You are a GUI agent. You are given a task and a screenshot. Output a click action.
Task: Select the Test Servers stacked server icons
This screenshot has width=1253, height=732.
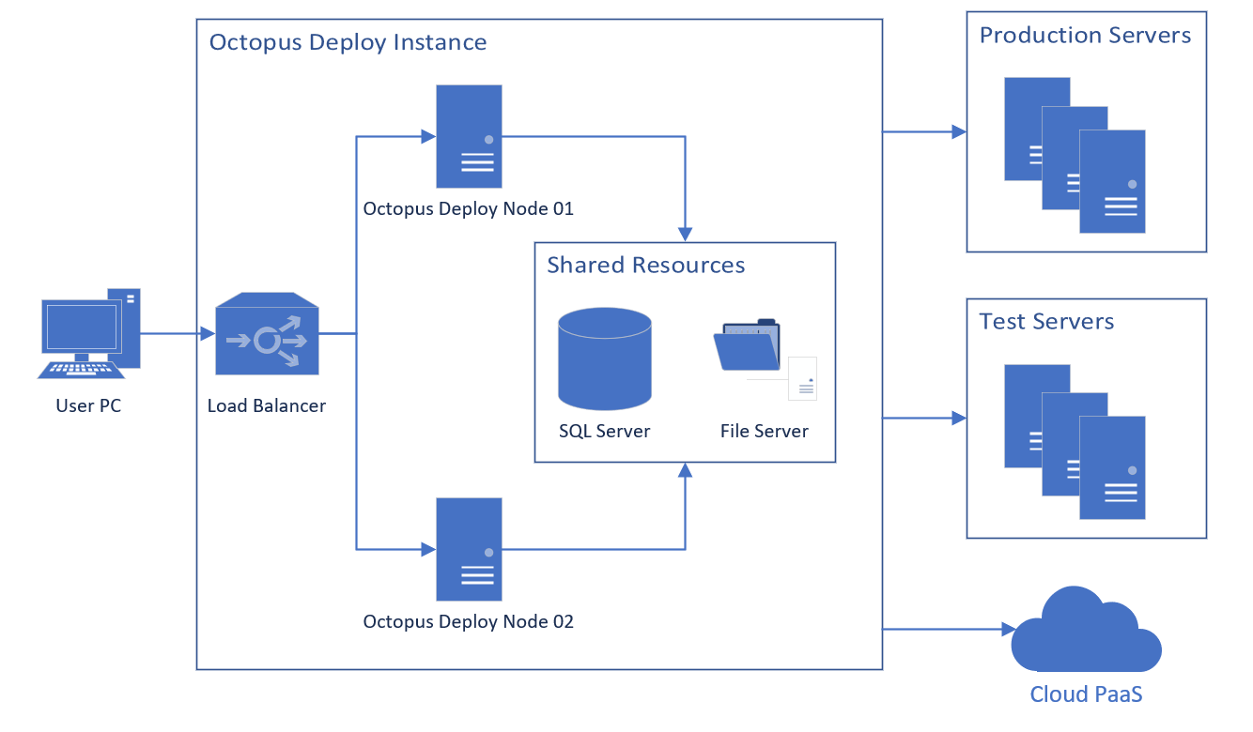point(1075,441)
